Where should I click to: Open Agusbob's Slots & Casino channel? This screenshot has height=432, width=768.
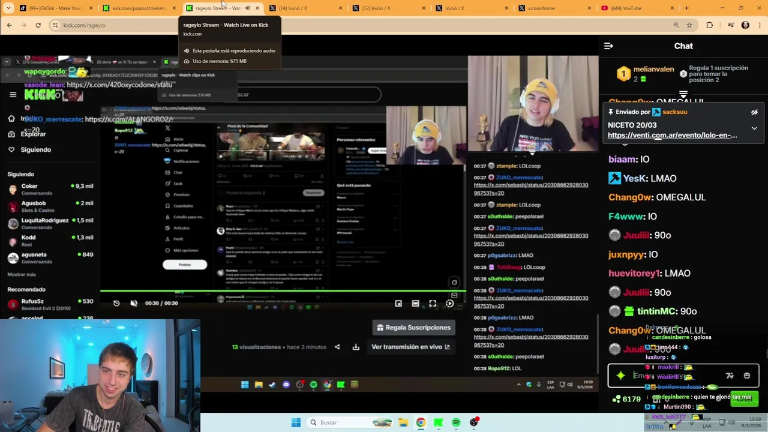coord(50,206)
